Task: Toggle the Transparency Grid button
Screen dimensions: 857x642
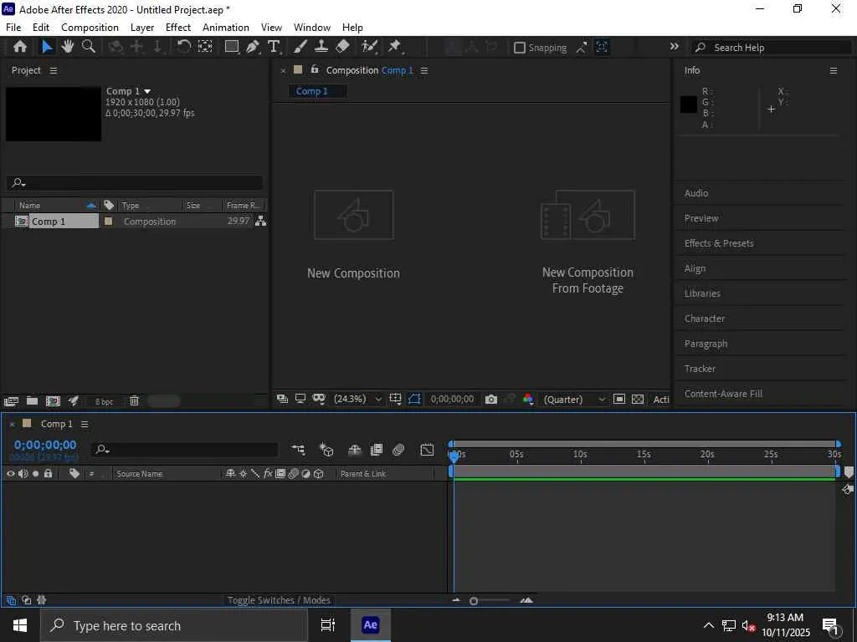Action: click(638, 399)
